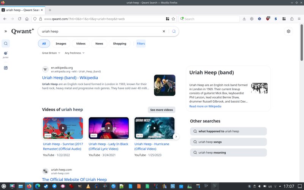Click the Firefox toolbar Search box

[x=209, y=19]
